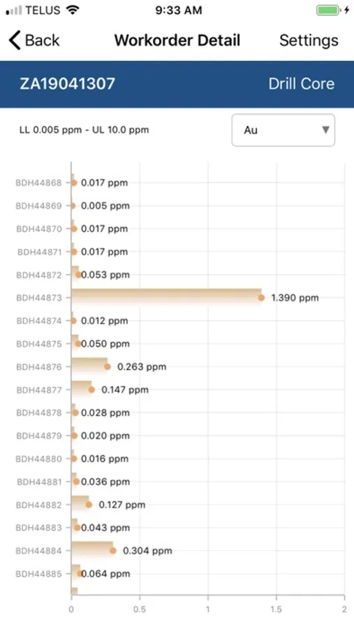Tap the BDH44868 sample label
Image resolution: width=354 pixels, height=629 pixels.
pos(39,183)
